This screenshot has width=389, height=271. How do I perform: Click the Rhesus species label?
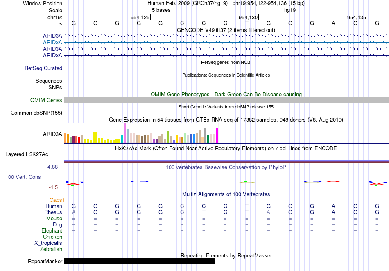tap(53, 212)
